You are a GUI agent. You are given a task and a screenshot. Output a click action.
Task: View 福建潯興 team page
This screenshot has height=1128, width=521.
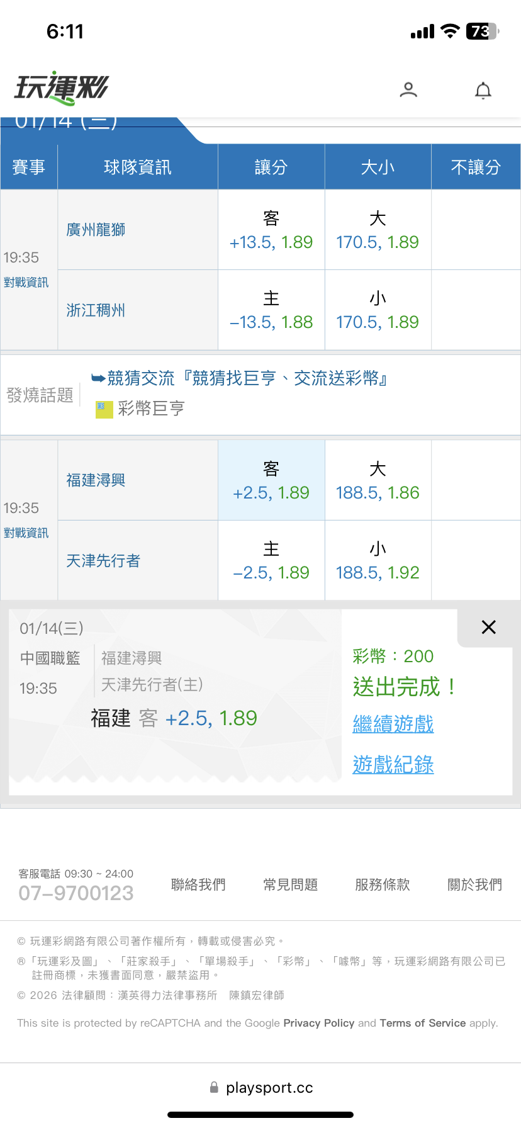coord(96,480)
